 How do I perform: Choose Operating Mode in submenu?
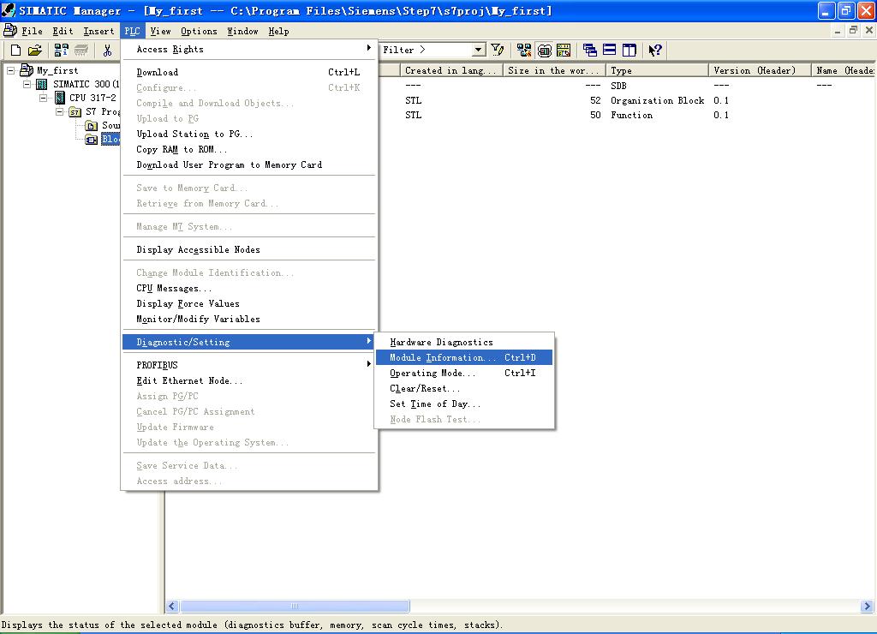coord(464,373)
